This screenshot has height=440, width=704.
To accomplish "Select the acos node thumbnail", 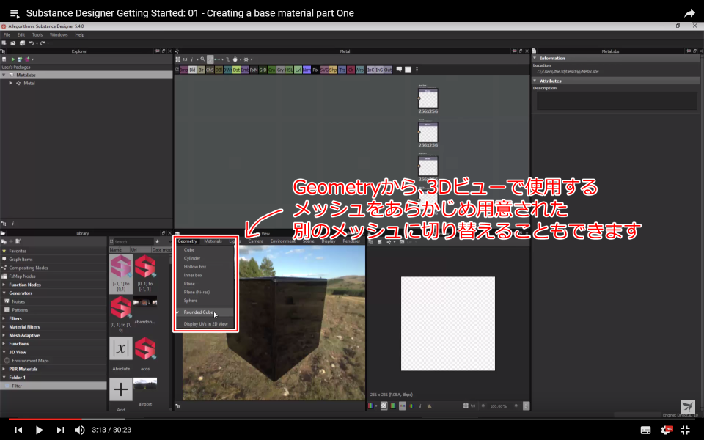I will pos(145,348).
